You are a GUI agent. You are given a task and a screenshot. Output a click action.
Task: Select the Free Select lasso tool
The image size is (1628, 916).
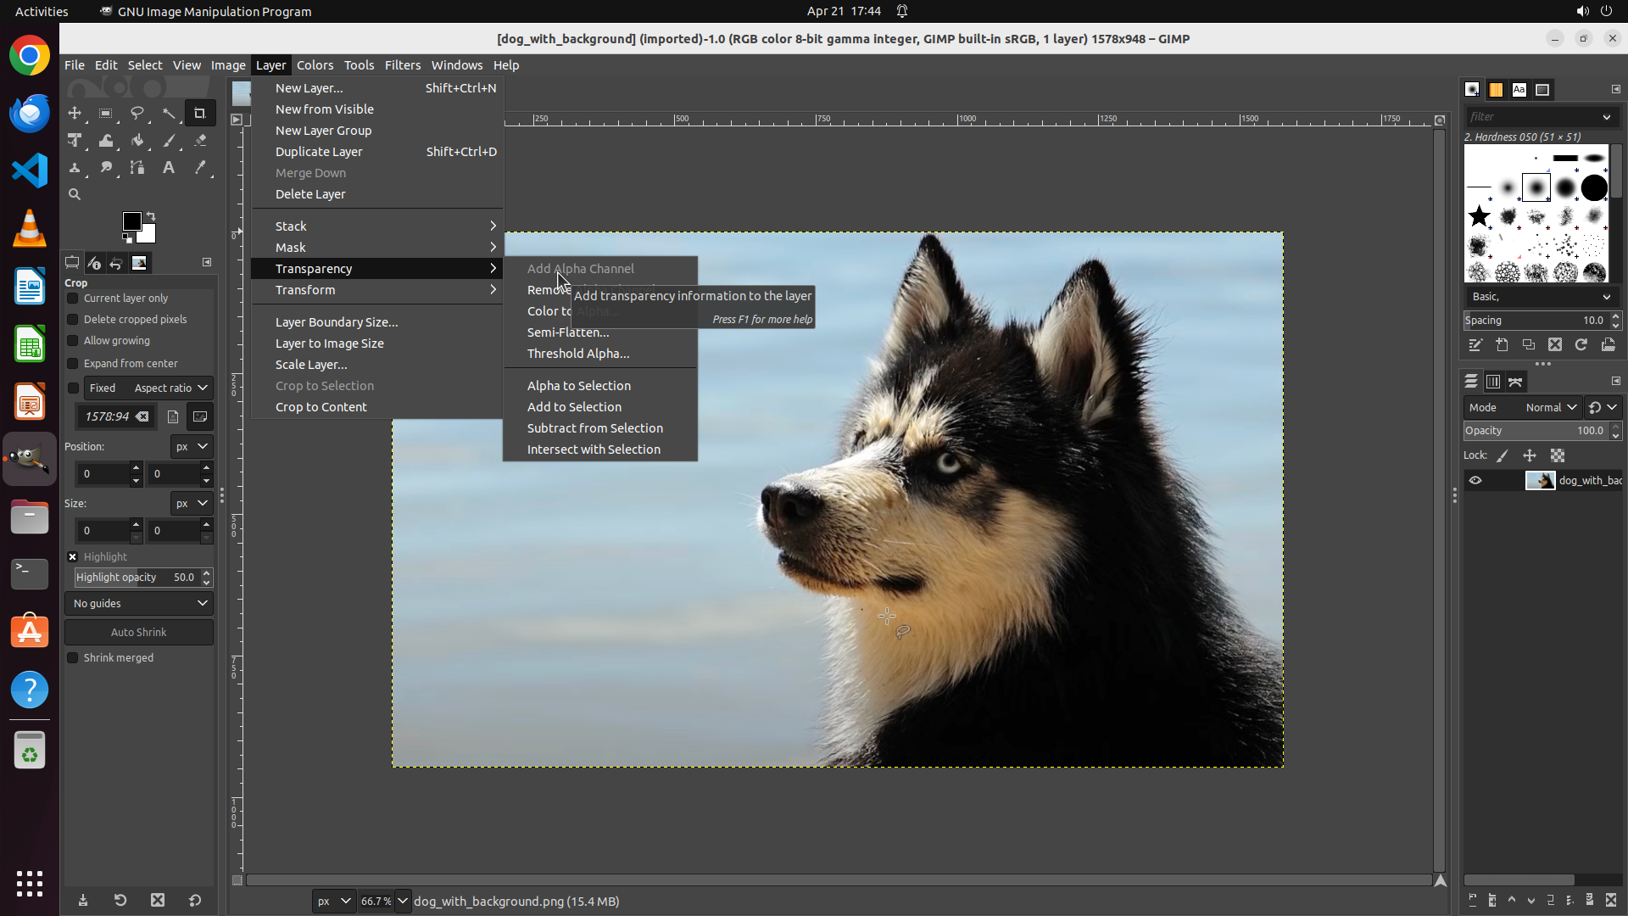tap(137, 114)
